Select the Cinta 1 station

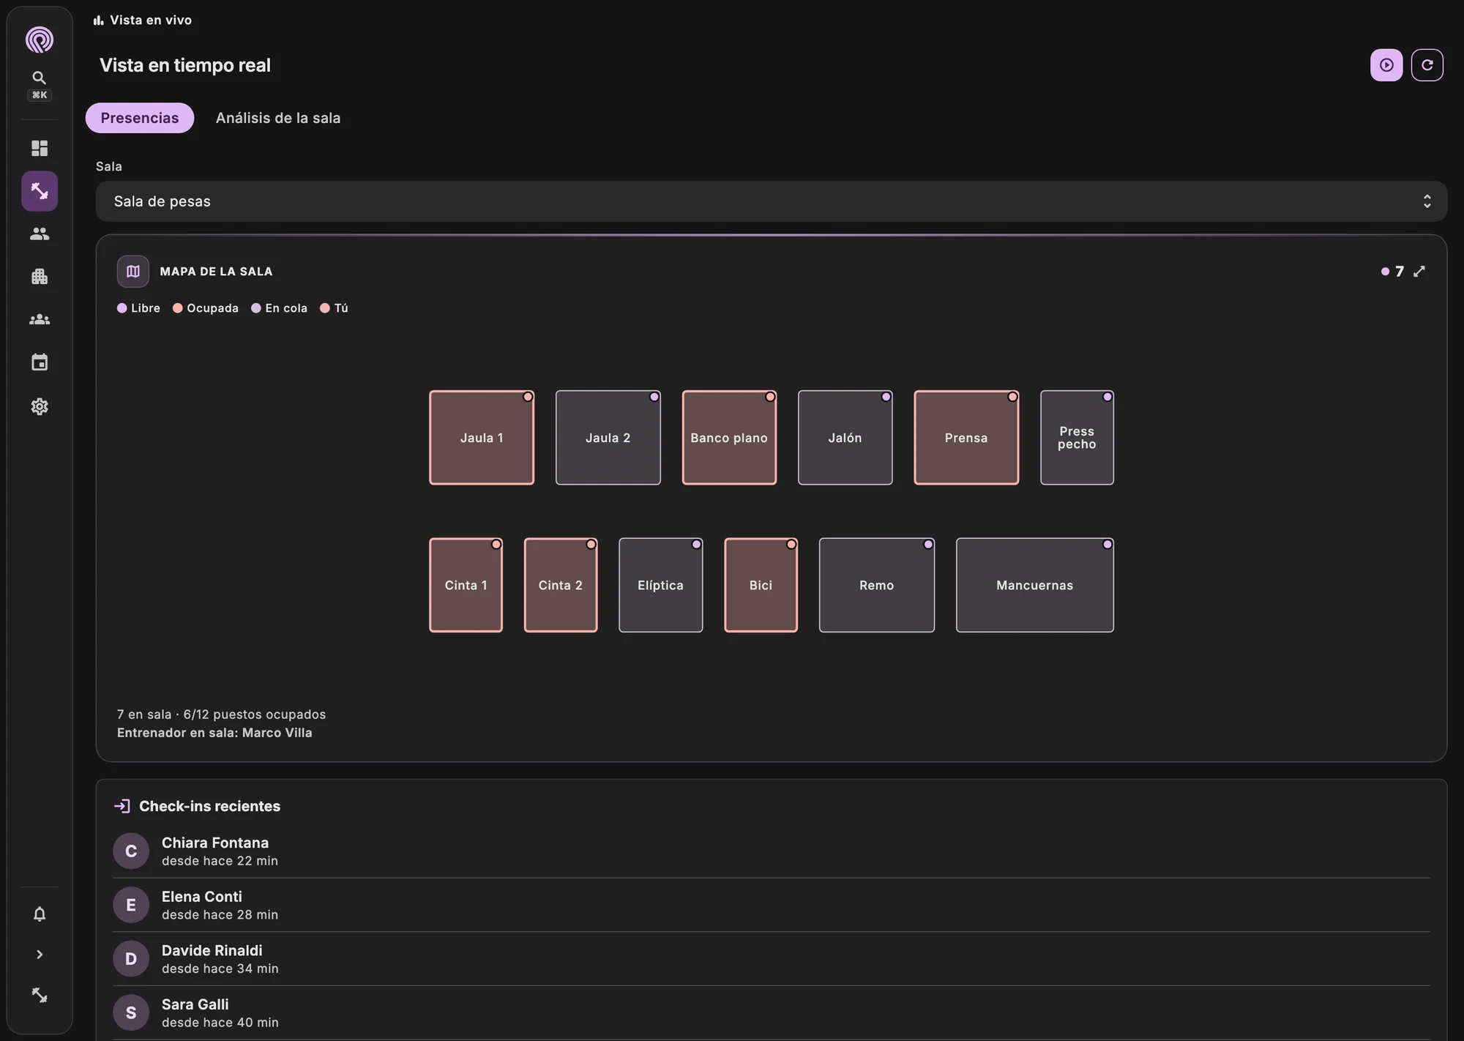(466, 585)
